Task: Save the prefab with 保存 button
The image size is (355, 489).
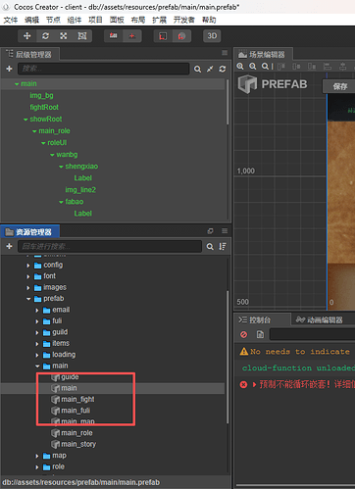Action: point(339,86)
